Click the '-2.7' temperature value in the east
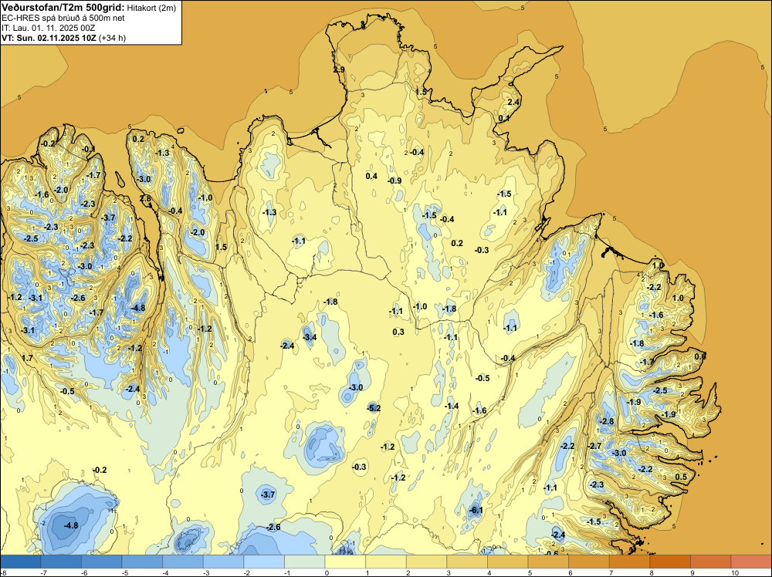Image resolution: width=772 pixels, height=577 pixels. click(x=594, y=446)
